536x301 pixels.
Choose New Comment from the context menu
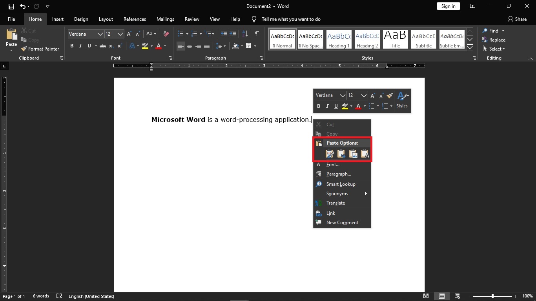[342, 223]
